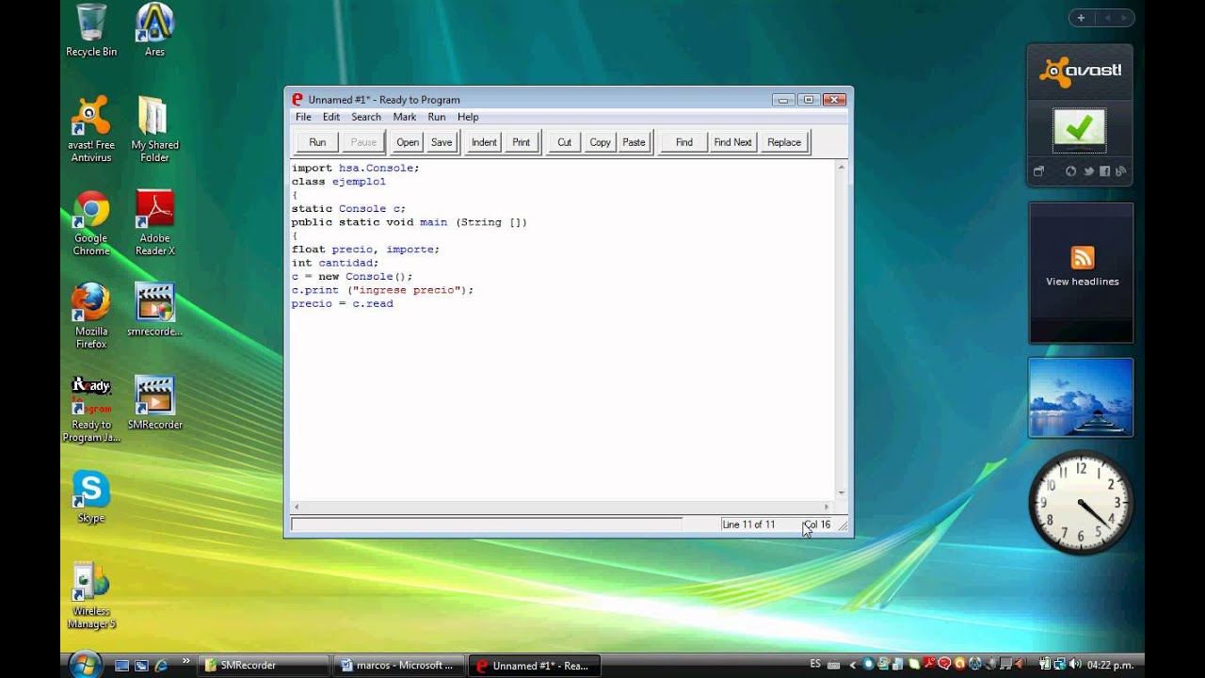Click the volume speaker tray icon
The width and height of the screenshot is (1205, 678).
(1076, 665)
